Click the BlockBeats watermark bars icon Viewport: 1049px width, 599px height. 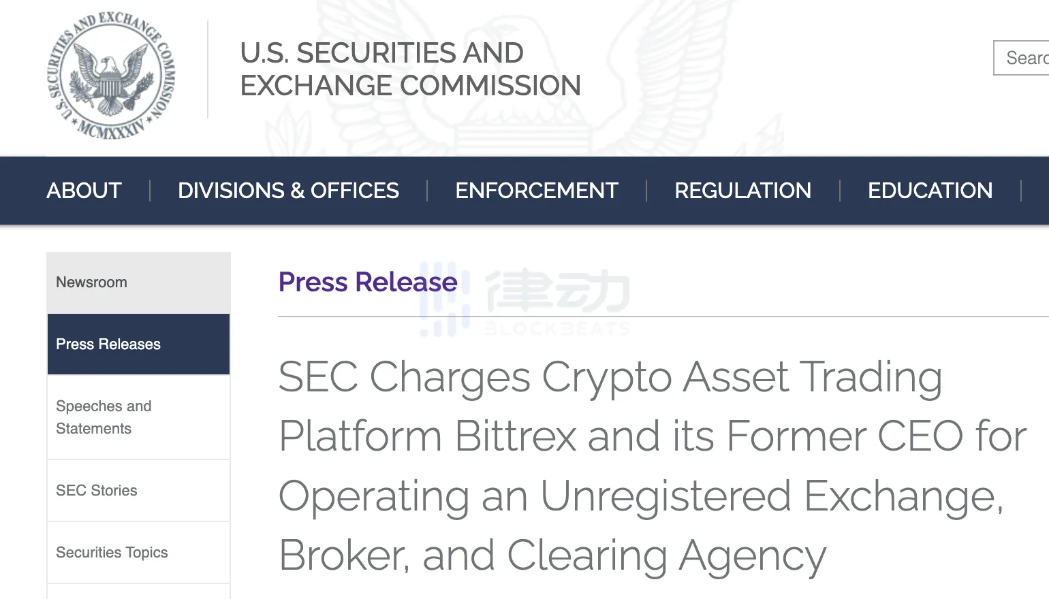pos(444,299)
